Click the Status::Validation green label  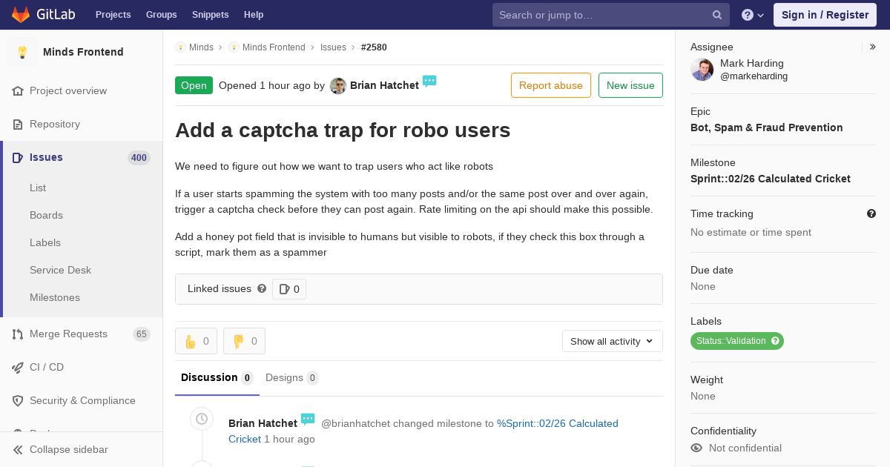pos(737,341)
